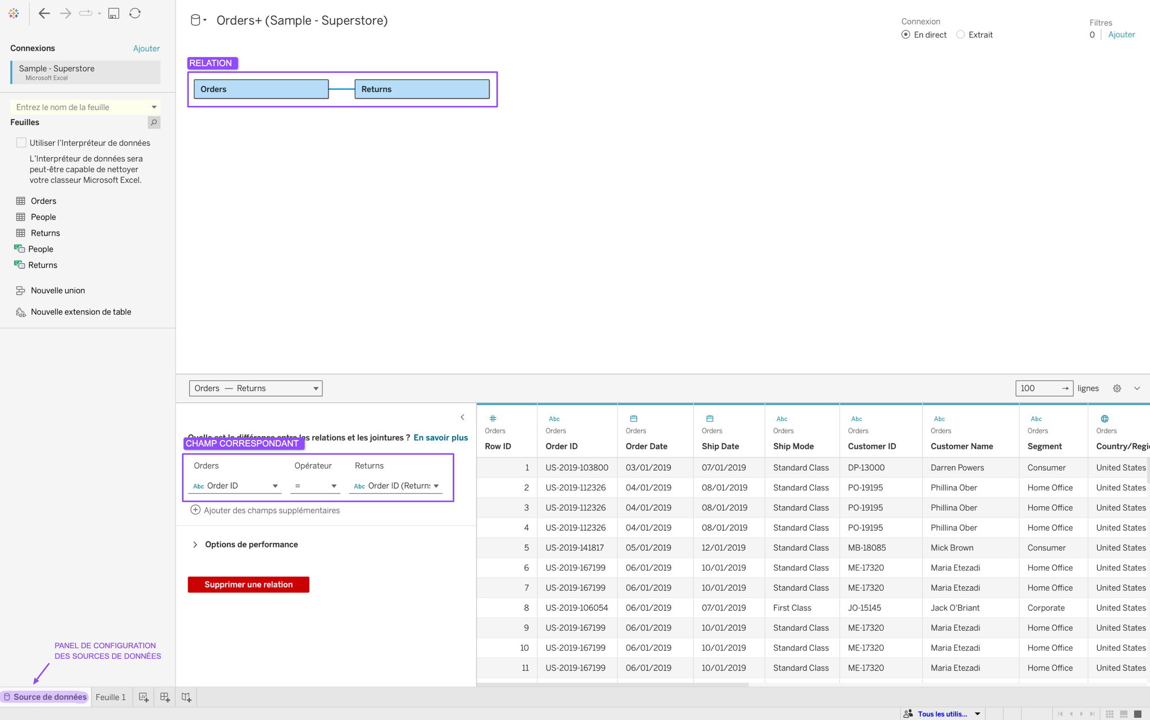
Task: Click the sheet search magnifier icon
Action: click(x=154, y=122)
